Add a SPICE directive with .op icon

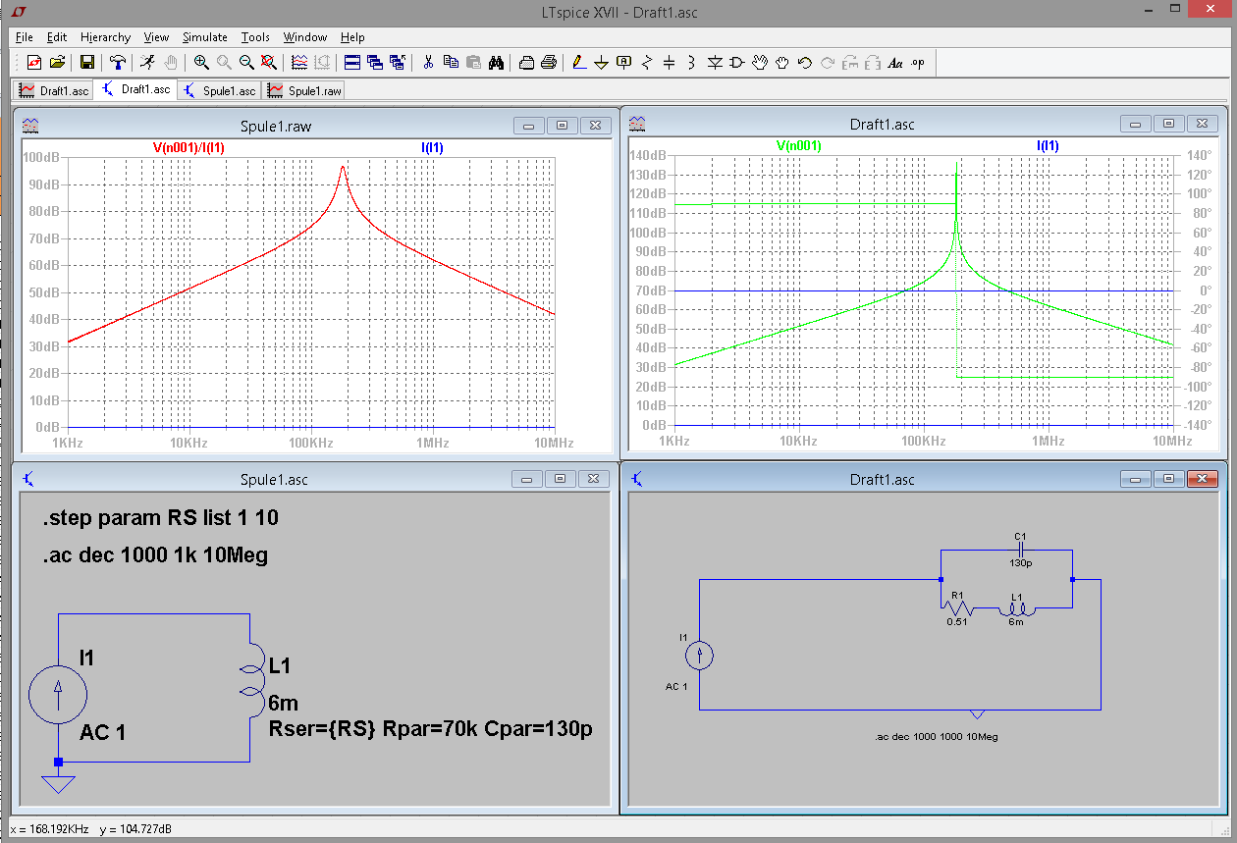(x=918, y=63)
